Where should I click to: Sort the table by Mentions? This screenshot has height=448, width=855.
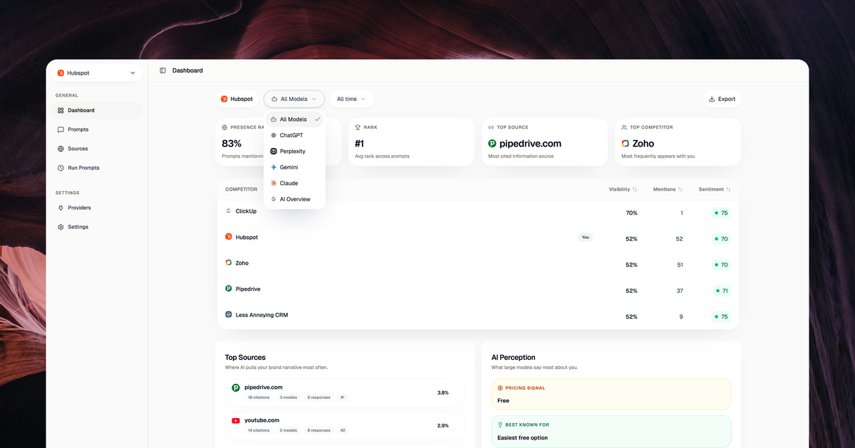(x=668, y=189)
